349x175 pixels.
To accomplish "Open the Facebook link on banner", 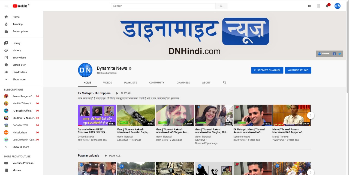I will [334, 54].
